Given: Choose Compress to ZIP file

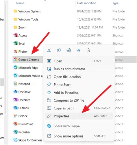Looking at the screenshot, I should pos(79,100).
